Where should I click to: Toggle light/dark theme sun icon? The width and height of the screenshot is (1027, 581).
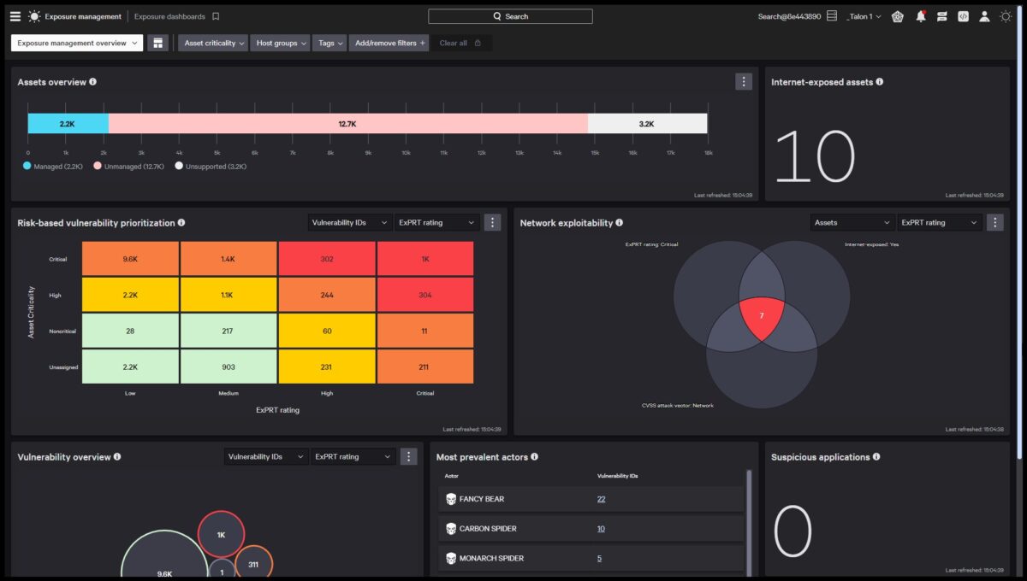tap(1006, 16)
